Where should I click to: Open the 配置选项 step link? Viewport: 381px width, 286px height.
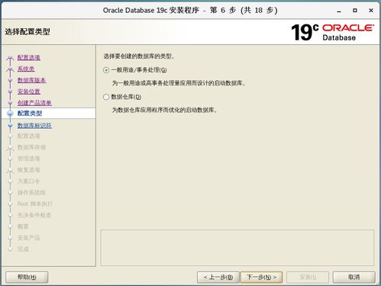(29, 57)
